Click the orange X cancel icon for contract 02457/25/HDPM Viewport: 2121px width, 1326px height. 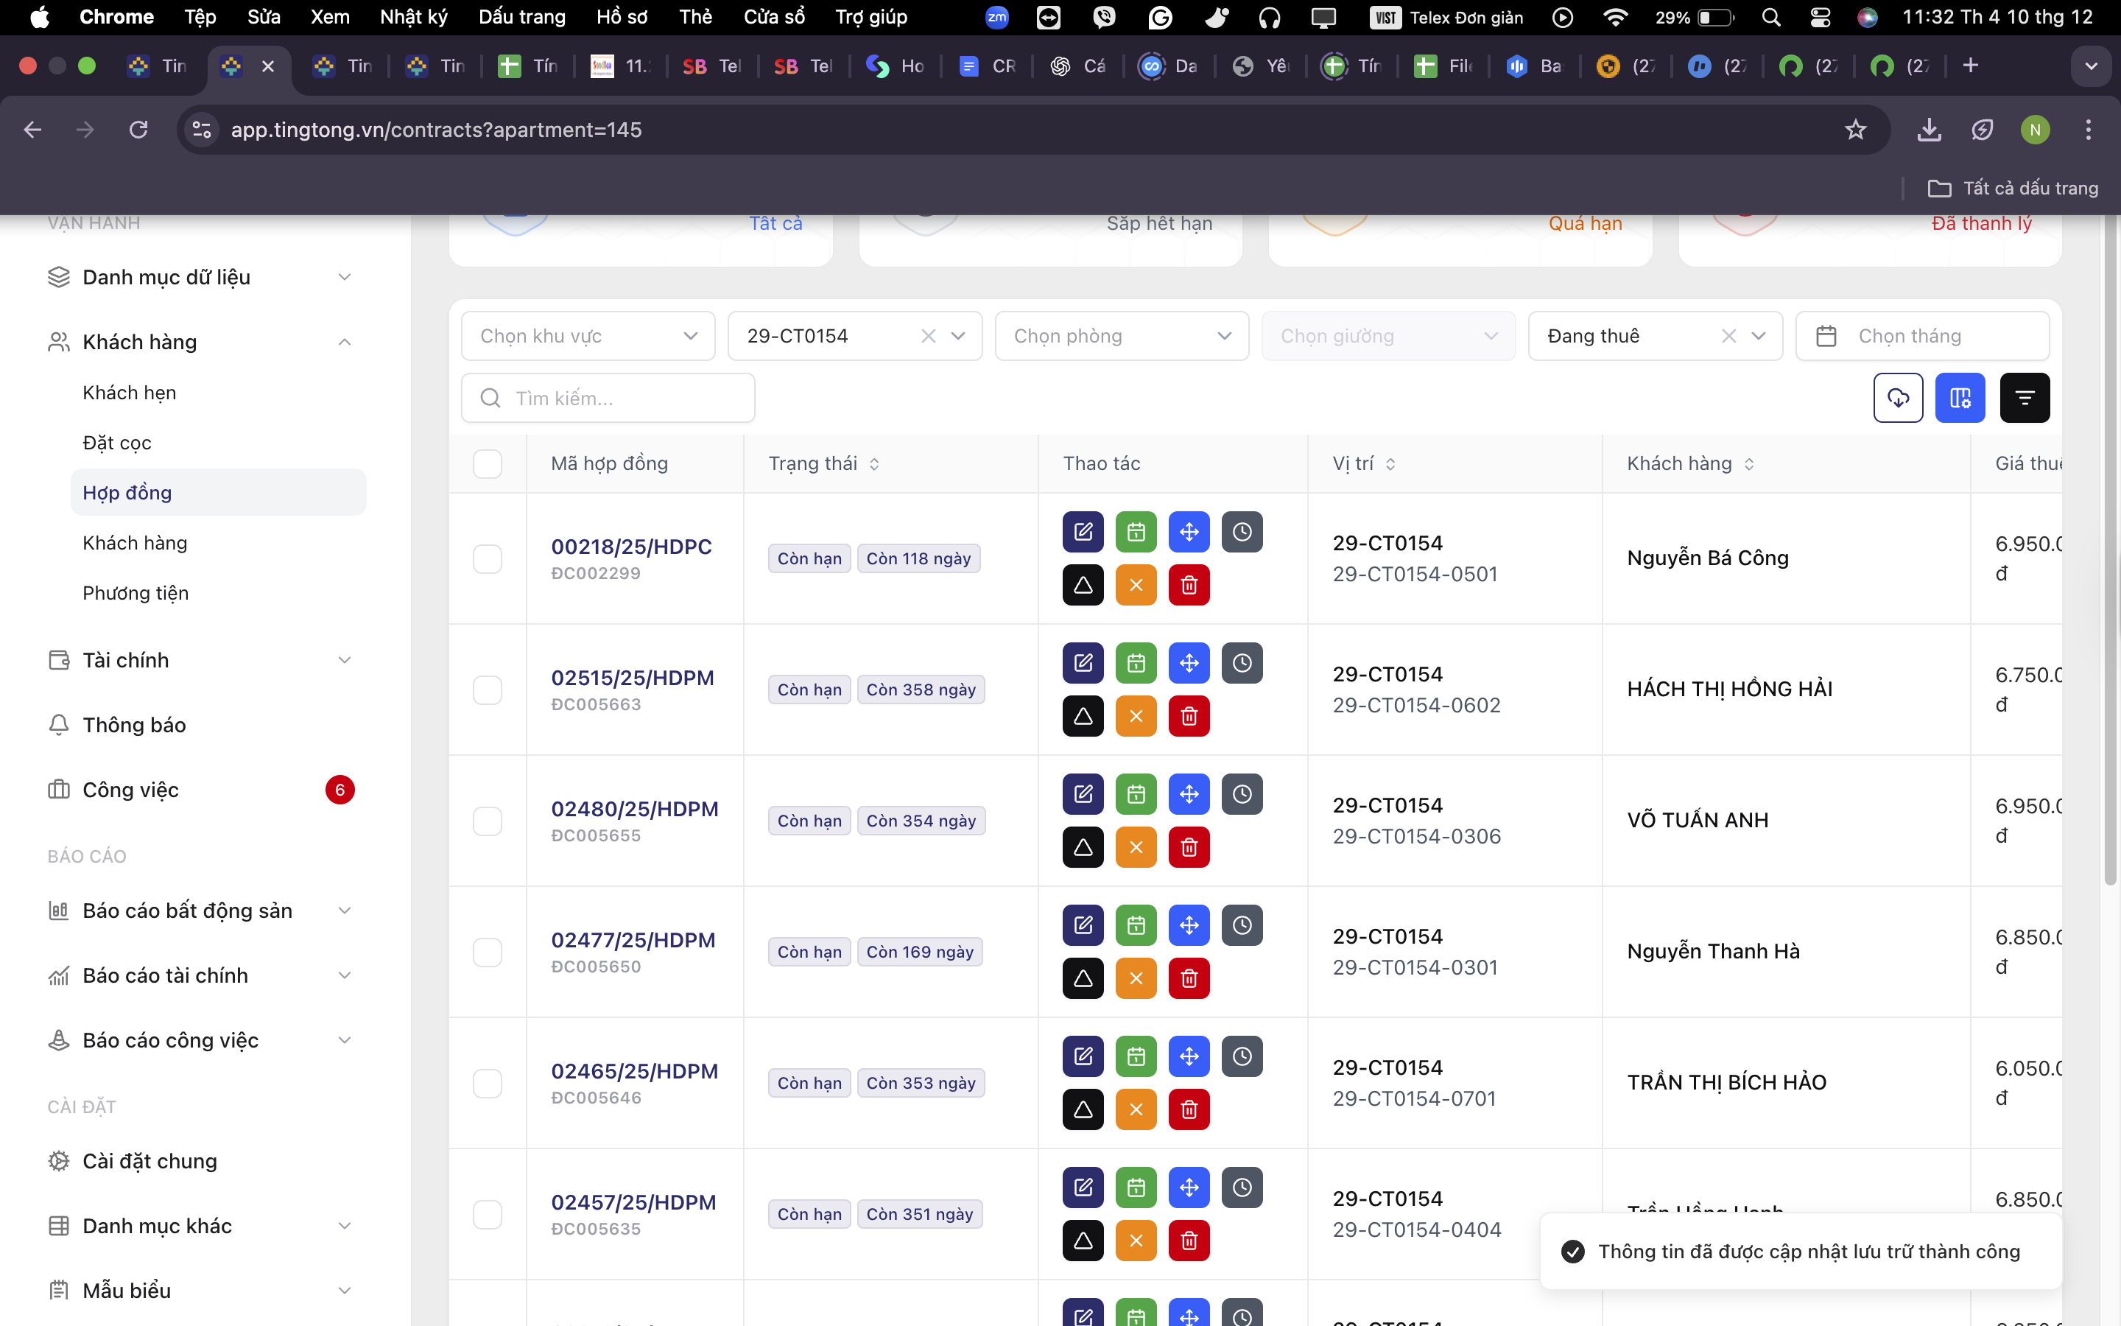point(1136,1240)
